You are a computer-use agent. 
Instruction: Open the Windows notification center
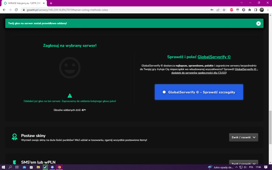point(266,167)
